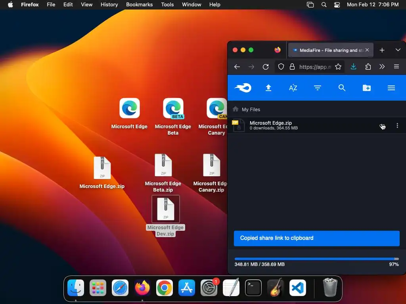
Task: Open the MediaFire upload arrow icon
Action: (x=268, y=88)
